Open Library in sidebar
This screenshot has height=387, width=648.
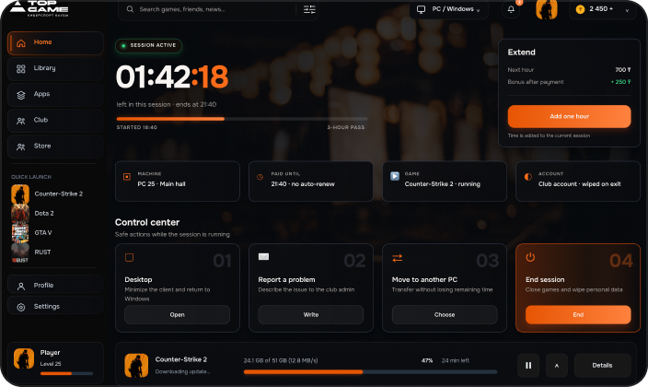click(x=55, y=69)
